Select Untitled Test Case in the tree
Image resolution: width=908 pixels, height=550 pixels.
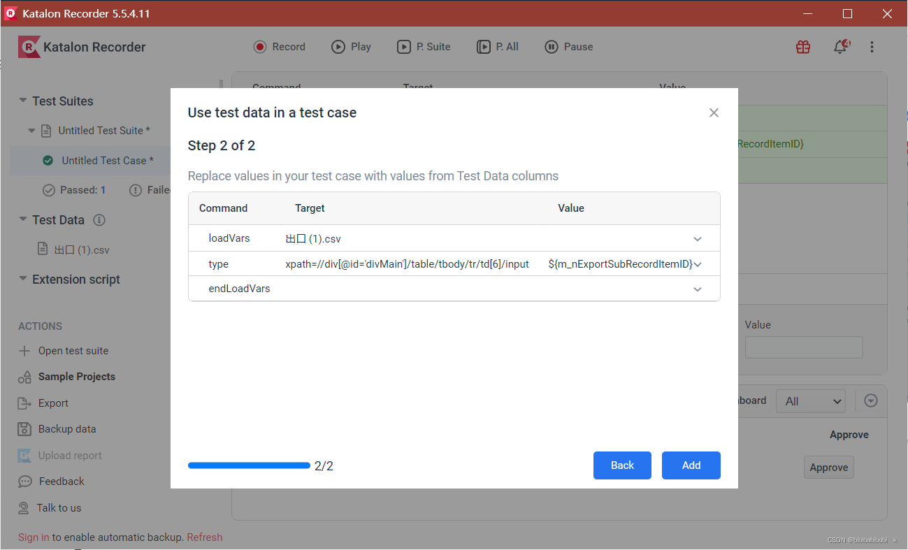pyautogui.click(x=108, y=161)
